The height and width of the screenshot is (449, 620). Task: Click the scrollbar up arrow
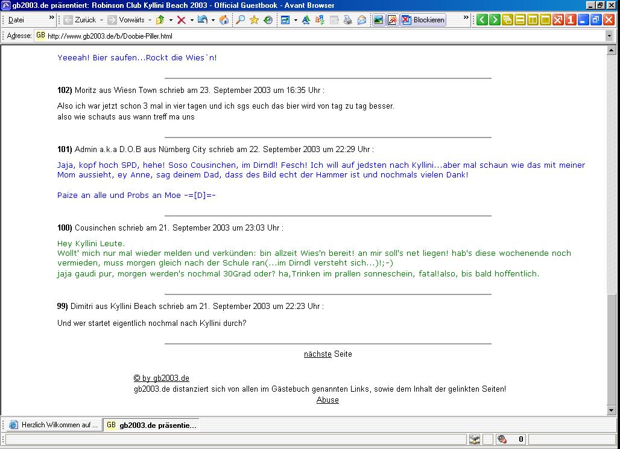pyautogui.click(x=612, y=50)
